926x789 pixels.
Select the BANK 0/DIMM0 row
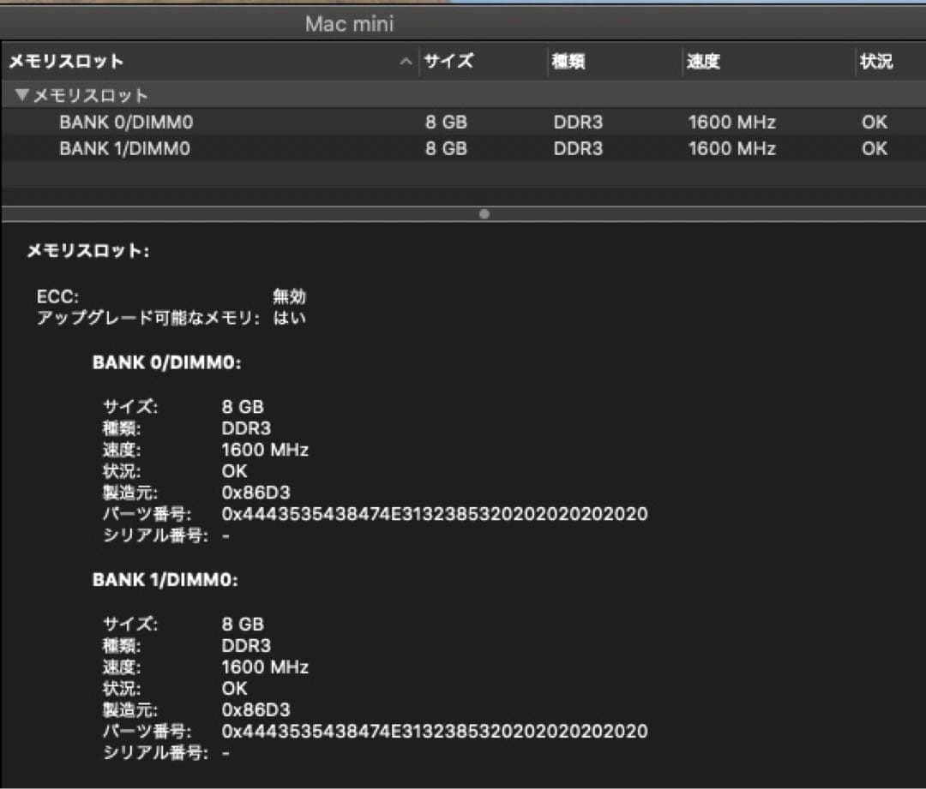(124, 123)
